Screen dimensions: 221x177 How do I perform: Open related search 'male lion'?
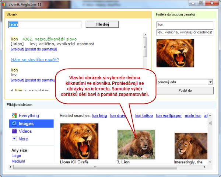193,115
